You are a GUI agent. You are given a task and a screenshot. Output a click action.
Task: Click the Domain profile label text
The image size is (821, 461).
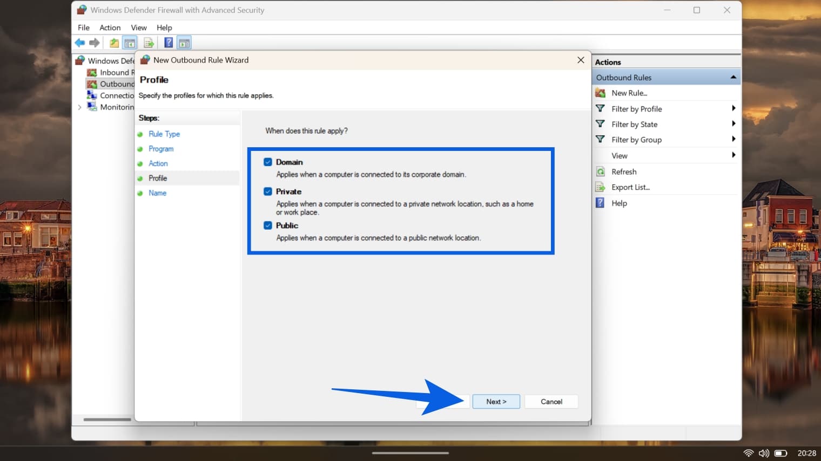289,162
